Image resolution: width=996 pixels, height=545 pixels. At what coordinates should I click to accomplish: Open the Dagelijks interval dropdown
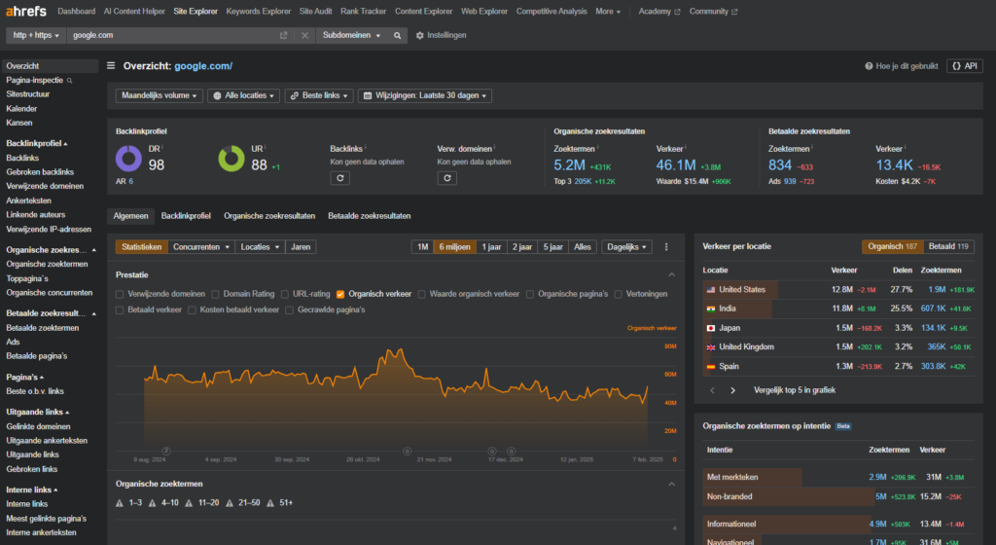626,247
